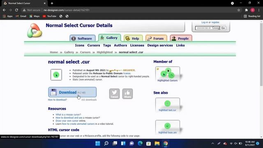Click the RealWorld Designer site logo

35,30
